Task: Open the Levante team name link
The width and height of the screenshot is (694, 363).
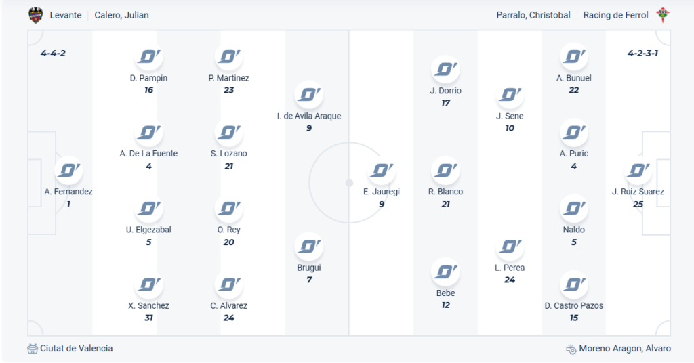Action: tap(66, 15)
